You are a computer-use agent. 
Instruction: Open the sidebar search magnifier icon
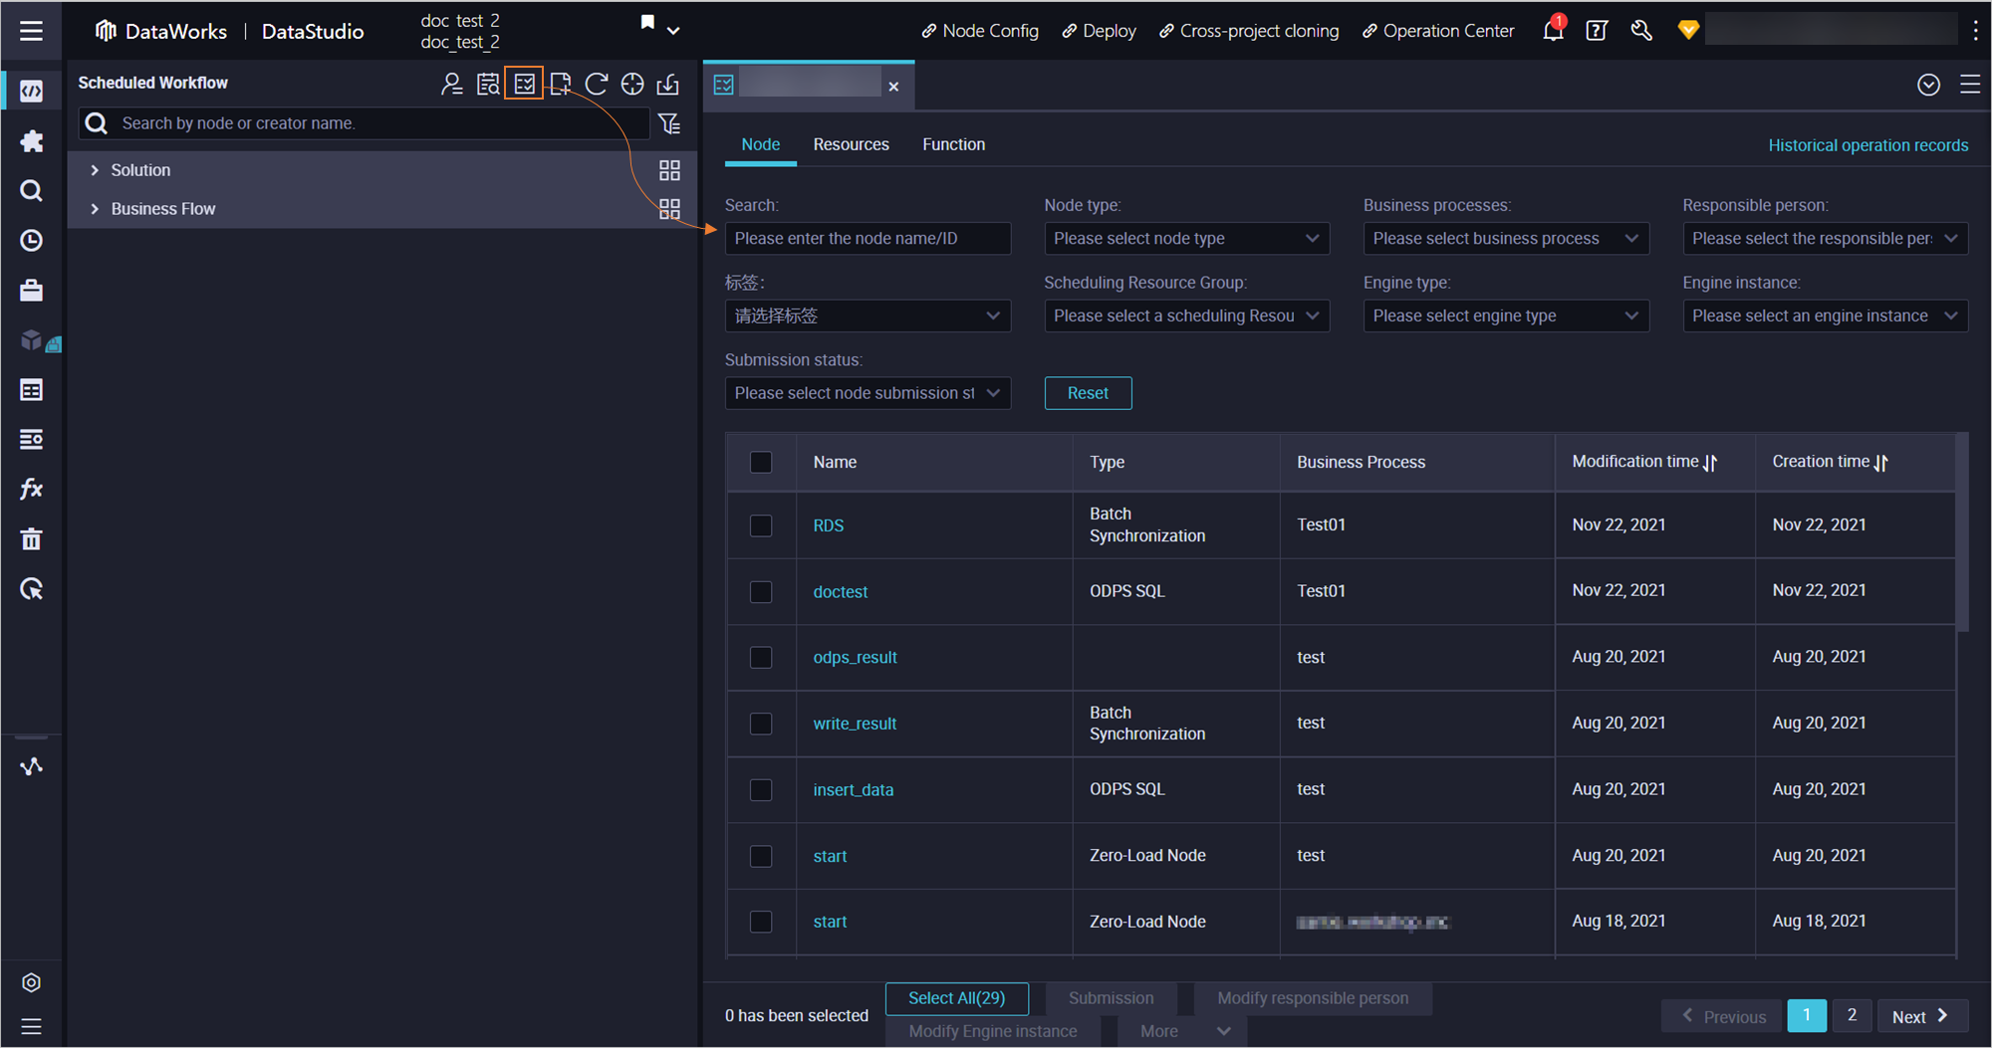pyautogui.click(x=31, y=190)
